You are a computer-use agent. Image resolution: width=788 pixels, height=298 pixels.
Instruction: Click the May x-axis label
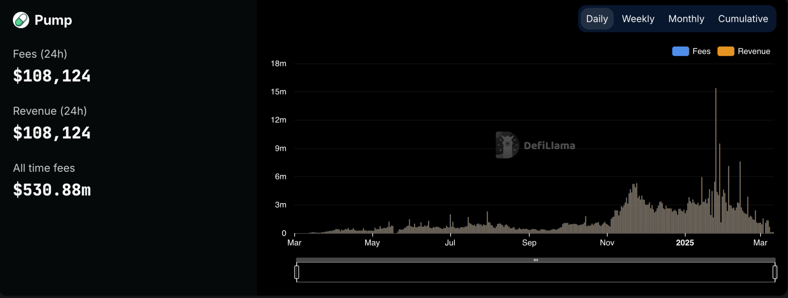tap(372, 243)
